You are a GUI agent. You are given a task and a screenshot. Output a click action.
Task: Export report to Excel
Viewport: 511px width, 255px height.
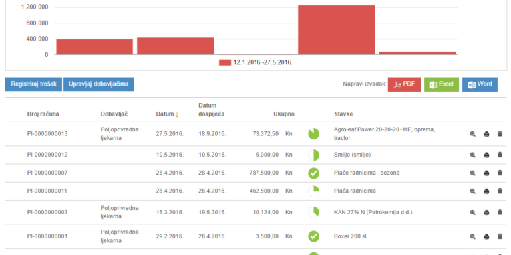(441, 84)
